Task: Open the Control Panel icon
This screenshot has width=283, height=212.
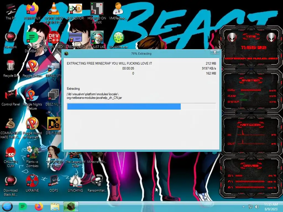Action: coord(11,98)
